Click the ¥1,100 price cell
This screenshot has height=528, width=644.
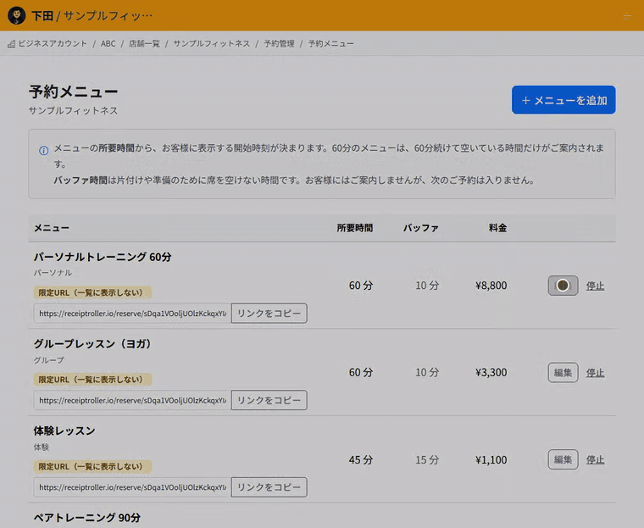pyautogui.click(x=491, y=460)
